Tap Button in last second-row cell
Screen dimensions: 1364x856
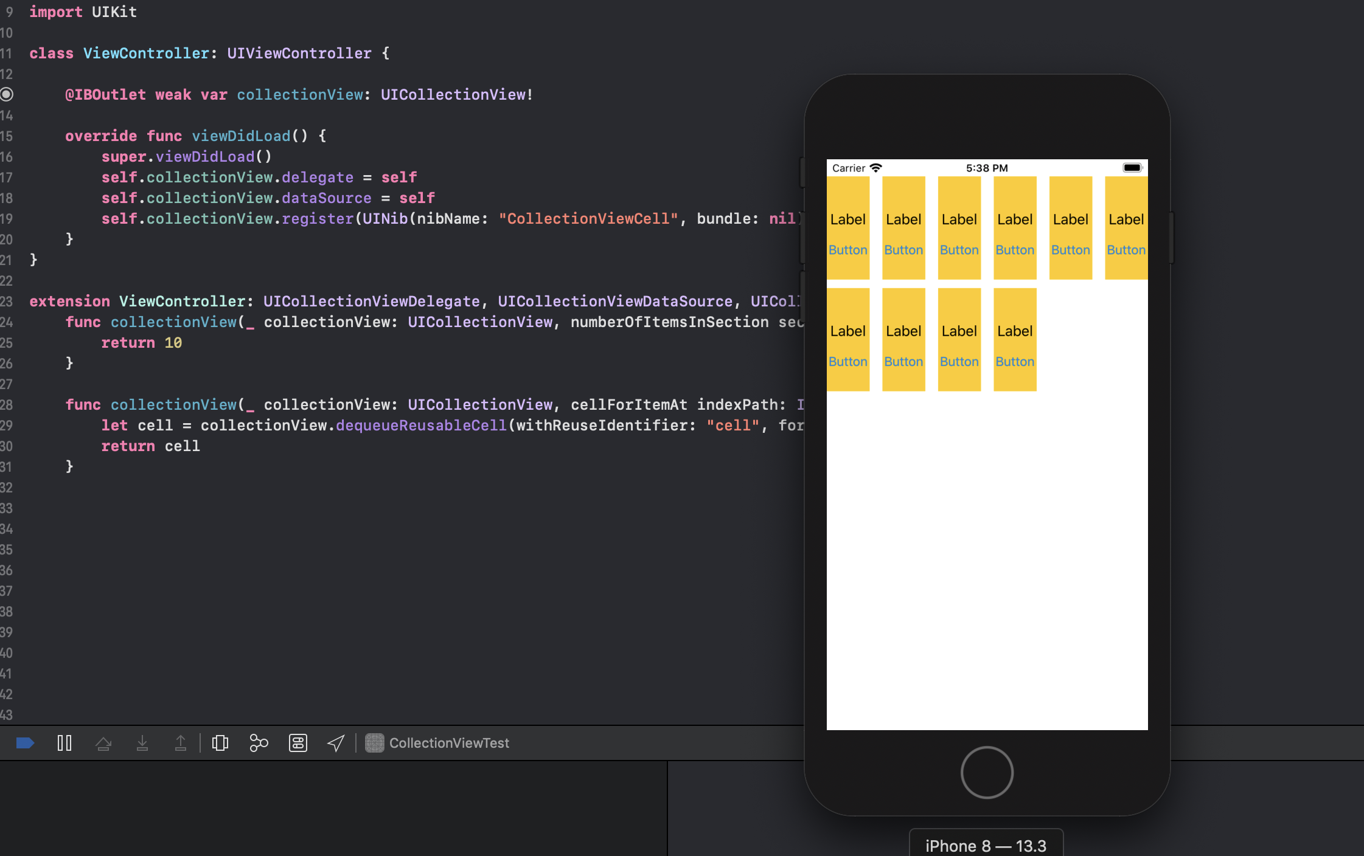1014,362
